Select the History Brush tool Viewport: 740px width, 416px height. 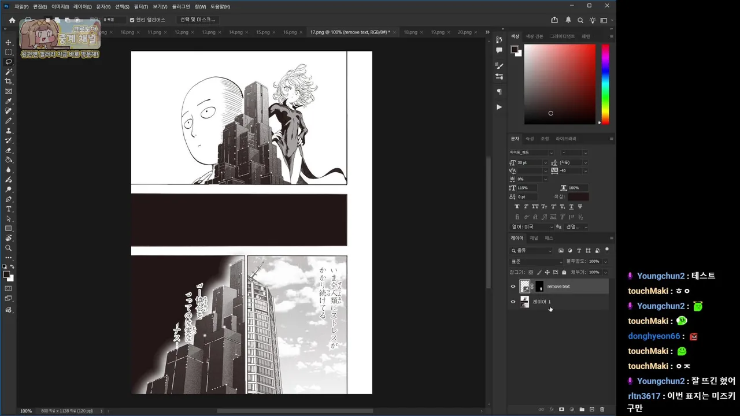pyautogui.click(x=9, y=140)
